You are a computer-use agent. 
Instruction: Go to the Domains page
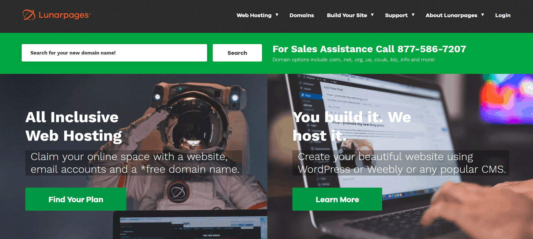(302, 15)
